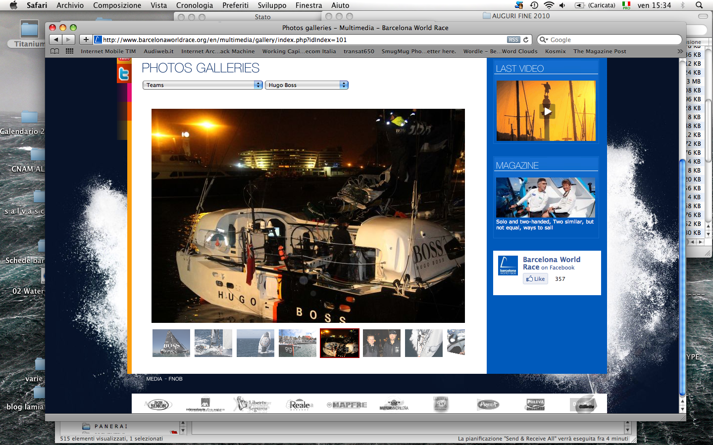Viewport: 713px width, 445px height.
Task: Click the Prima sponsor logo
Action: click(x=488, y=405)
